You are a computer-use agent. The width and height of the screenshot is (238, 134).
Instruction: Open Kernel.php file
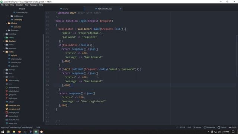click(x=18, y=20)
